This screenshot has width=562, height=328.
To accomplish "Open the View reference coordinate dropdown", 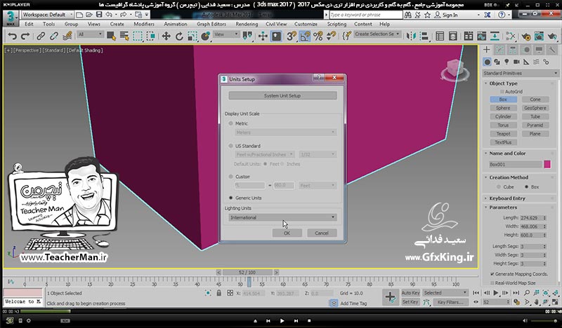I will click(226, 34).
